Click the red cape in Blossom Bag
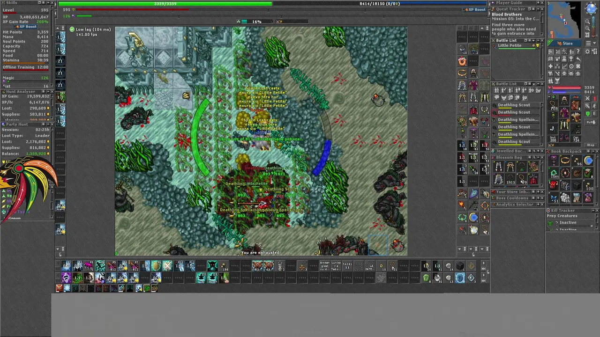This screenshot has height=337, width=600. click(x=533, y=179)
